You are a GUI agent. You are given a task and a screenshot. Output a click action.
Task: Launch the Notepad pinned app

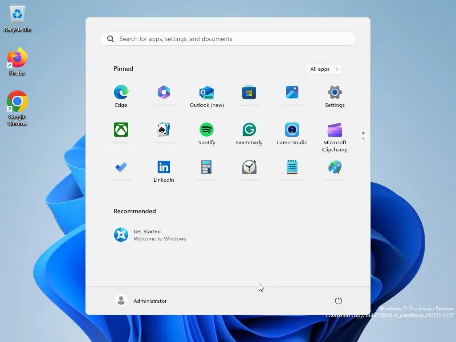[292, 167]
